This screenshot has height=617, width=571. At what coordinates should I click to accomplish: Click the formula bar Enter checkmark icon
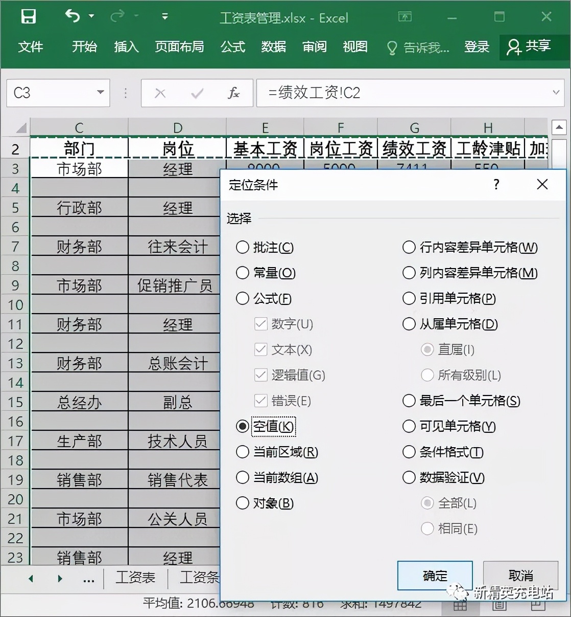click(x=197, y=93)
